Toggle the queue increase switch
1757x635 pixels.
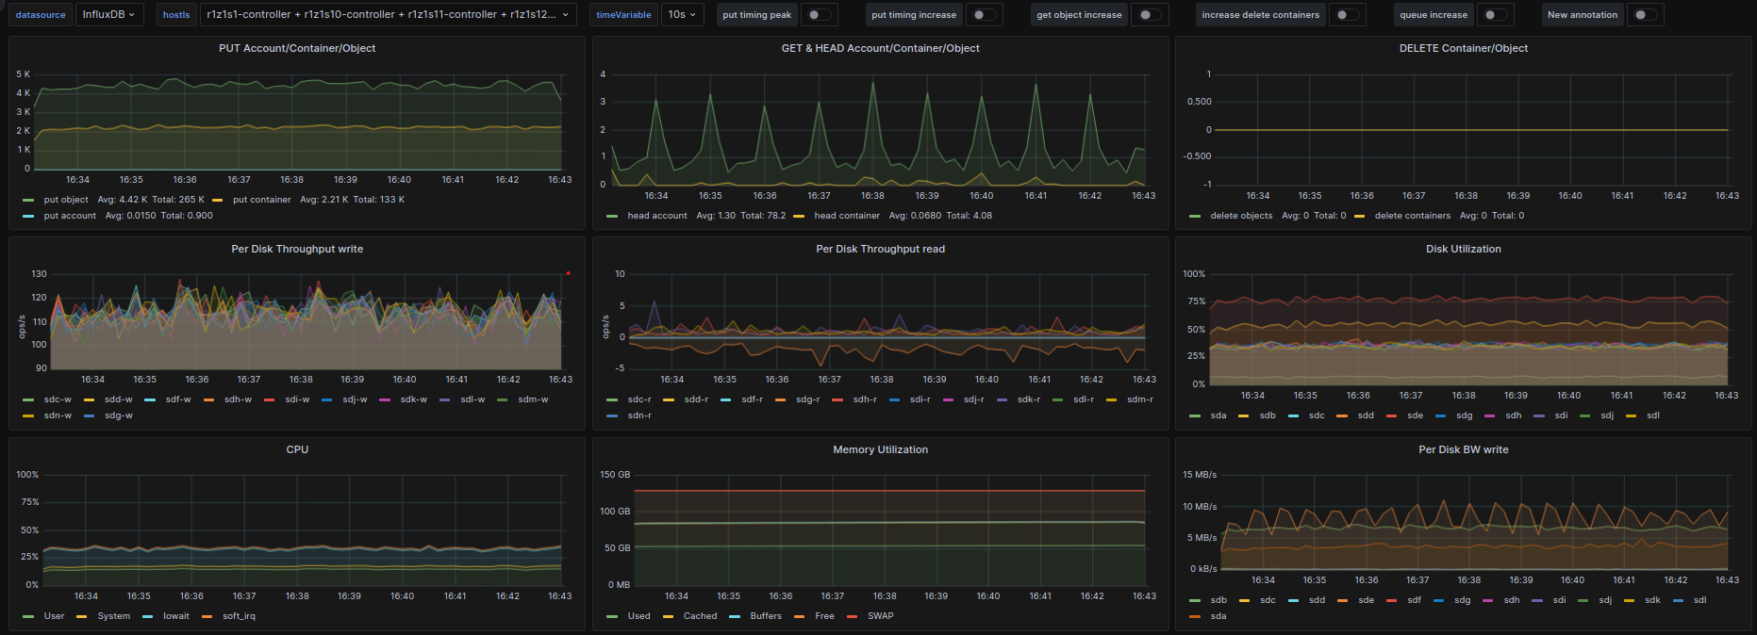[x=1493, y=15]
